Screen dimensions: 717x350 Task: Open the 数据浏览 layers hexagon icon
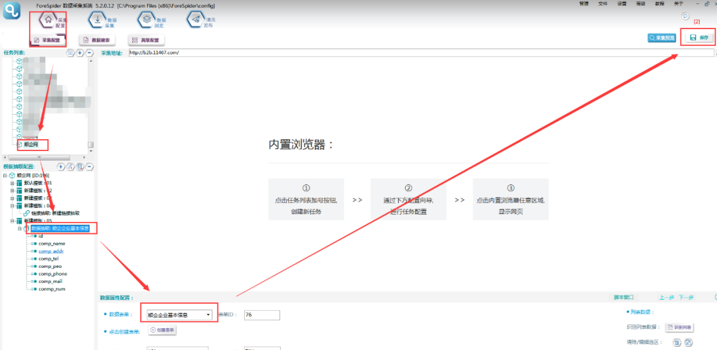pyautogui.click(x=146, y=20)
